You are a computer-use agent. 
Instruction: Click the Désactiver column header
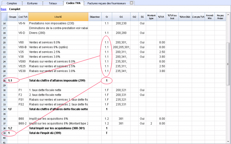point(95,17)
